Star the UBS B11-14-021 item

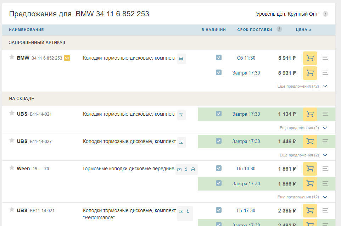point(12,113)
